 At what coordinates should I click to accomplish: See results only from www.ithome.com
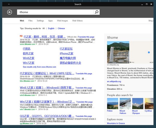40,67
